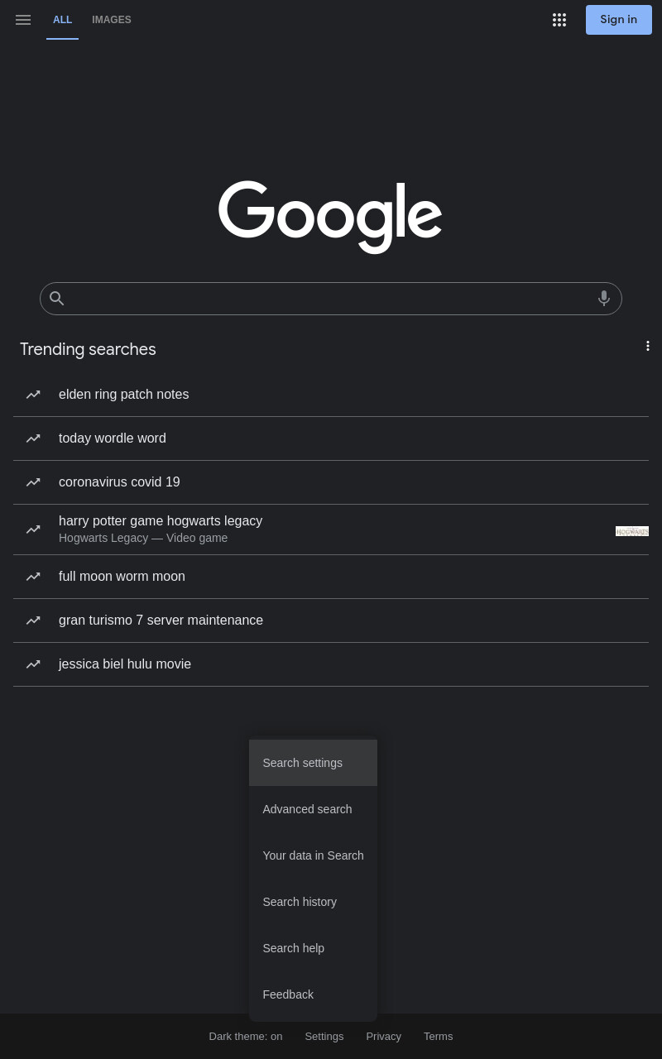The width and height of the screenshot is (662, 1059).
Task: Click the Sign in button
Action: click(619, 20)
